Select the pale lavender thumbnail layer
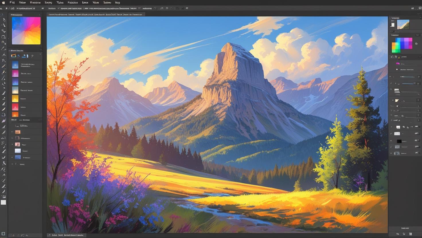 coord(18,151)
